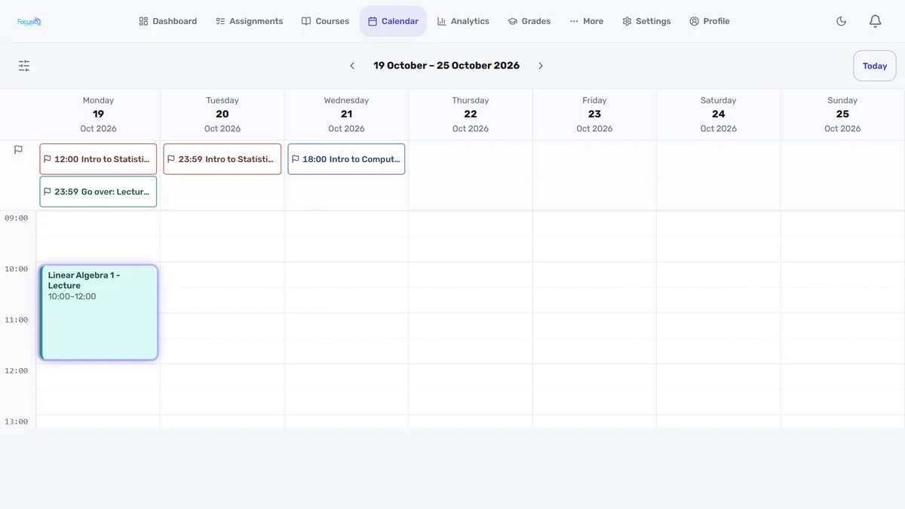Select the Friday 23 column header
Screen dimensions: 905x509
594,115
